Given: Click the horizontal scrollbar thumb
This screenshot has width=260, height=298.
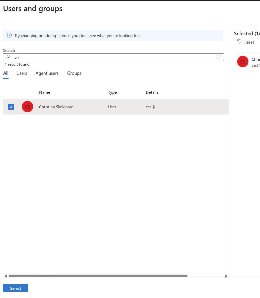Looking at the screenshot, I should tap(98, 276).
